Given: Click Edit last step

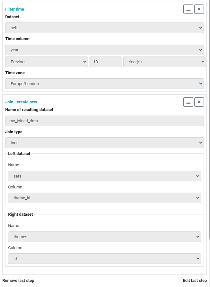Looking at the screenshot, I should pos(195,280).
